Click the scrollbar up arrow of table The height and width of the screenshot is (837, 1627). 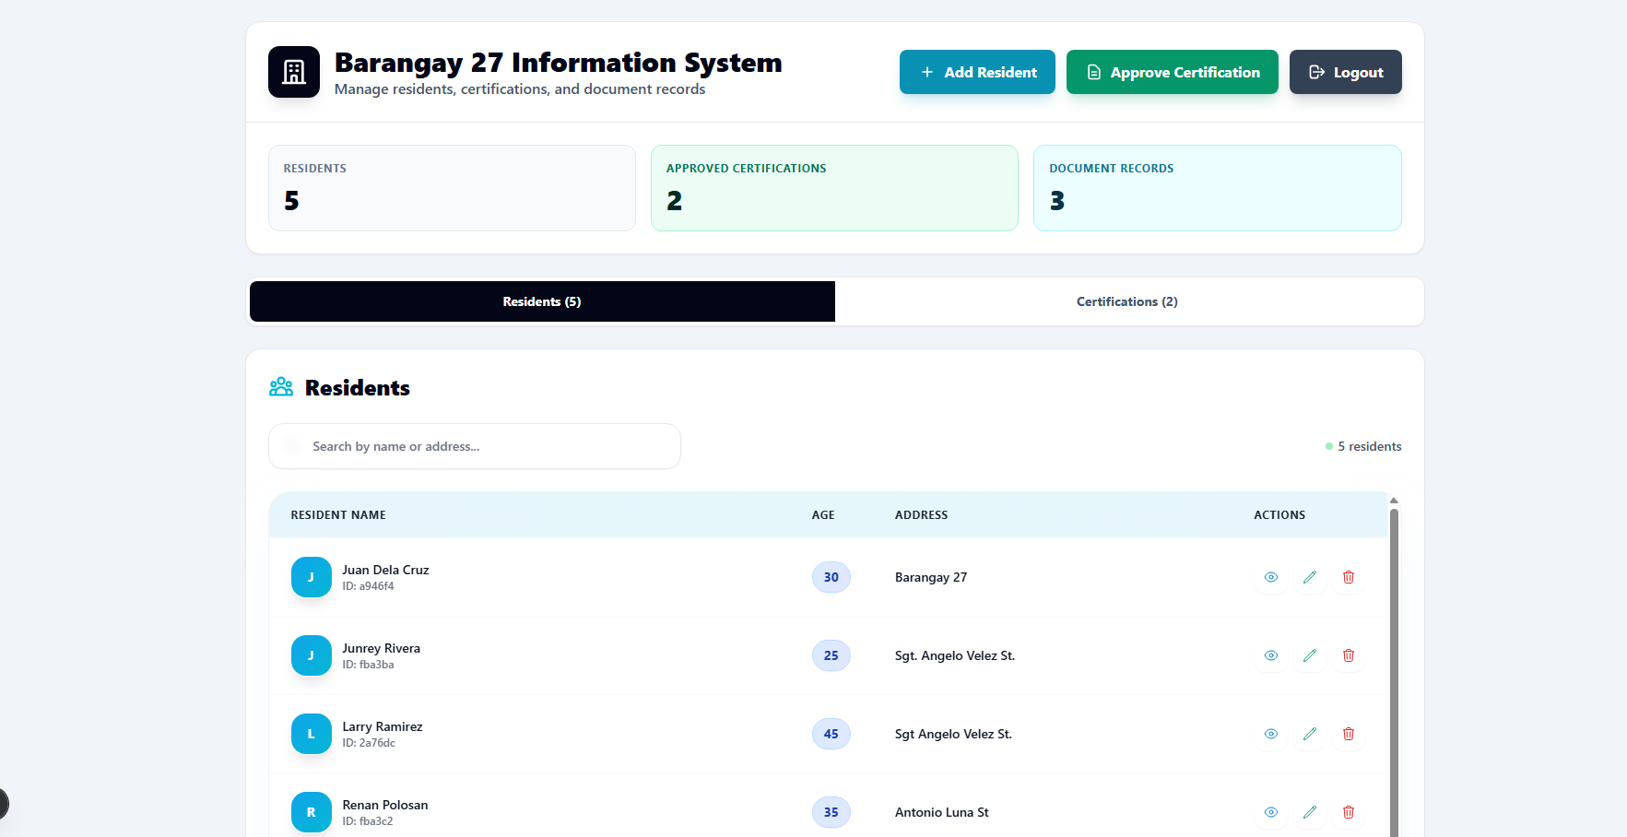point(1394,500)
